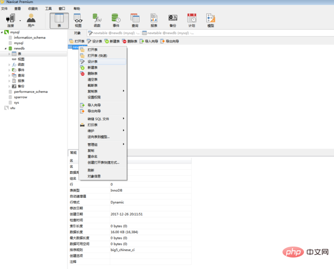Viewport: 334px width, 269px height.
Task: Expand the 表 node in sidebar tree
Action: [x=9, y=54]
